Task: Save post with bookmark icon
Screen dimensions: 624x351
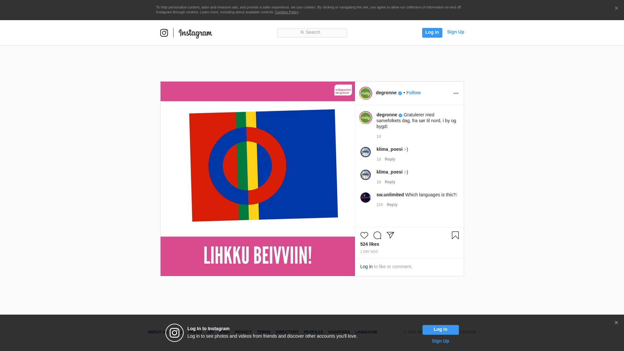Action: [455, 235]
